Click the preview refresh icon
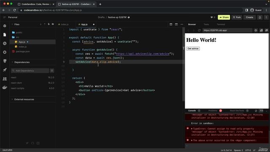Viewport: 270px width, 152px height. [x=199, y=30]
